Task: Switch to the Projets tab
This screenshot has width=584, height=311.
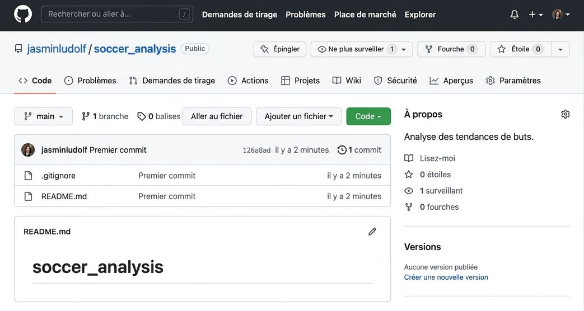Action: [301, 81]
